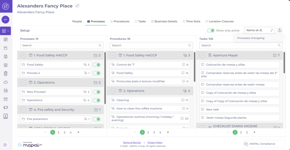Select the Processes tab
This screenshot has height=150, width=290.
(96, 22)
